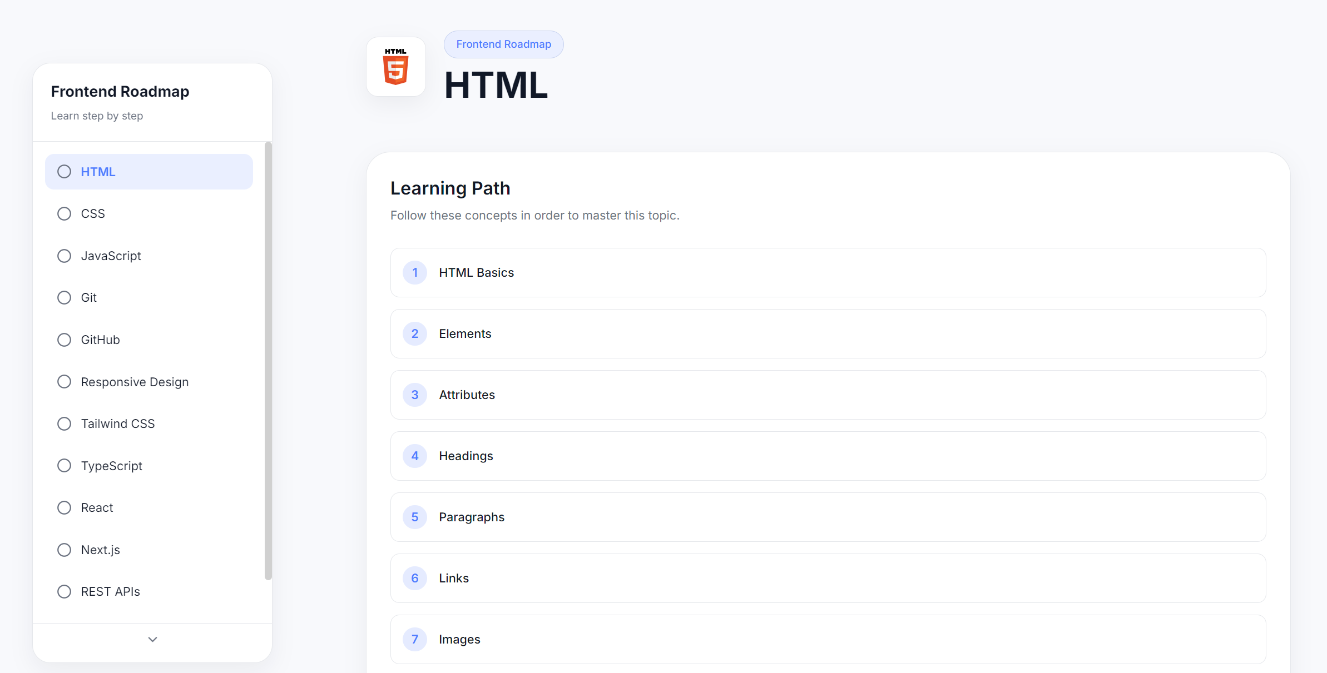The width and height of the screenshot is (1327, 673).
Task: Open the React sidebar topic
Action: [x=149, y=508]
